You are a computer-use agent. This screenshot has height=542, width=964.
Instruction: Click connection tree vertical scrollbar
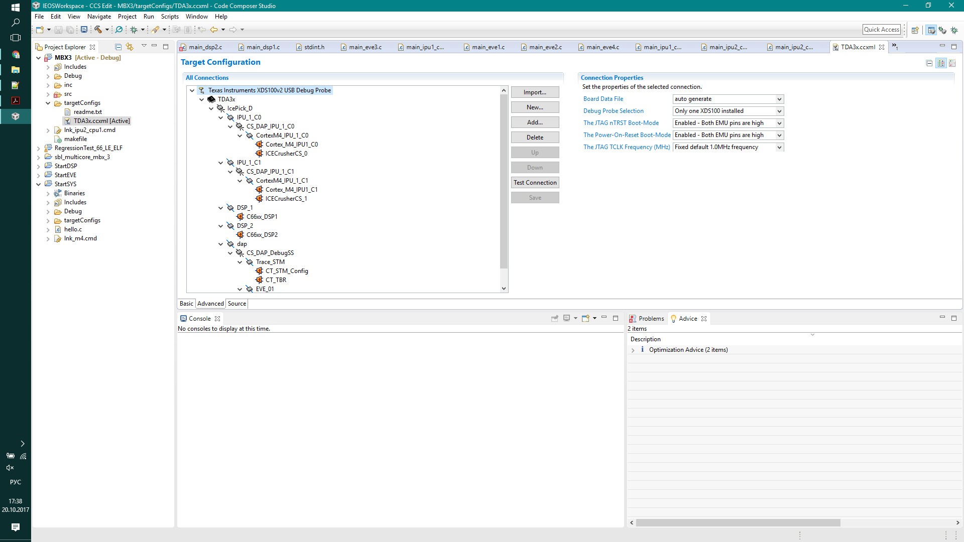[504, 181]
